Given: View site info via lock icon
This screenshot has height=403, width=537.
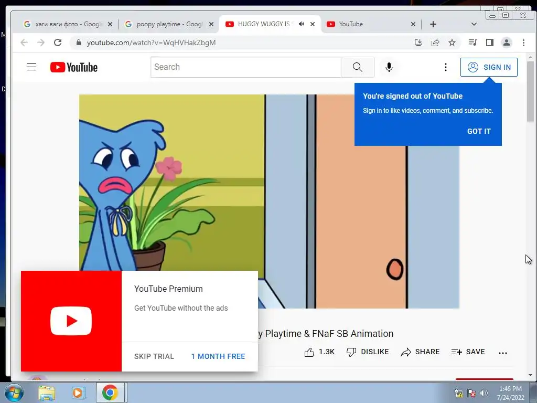Looking at the screenshot, I should 79,43.
